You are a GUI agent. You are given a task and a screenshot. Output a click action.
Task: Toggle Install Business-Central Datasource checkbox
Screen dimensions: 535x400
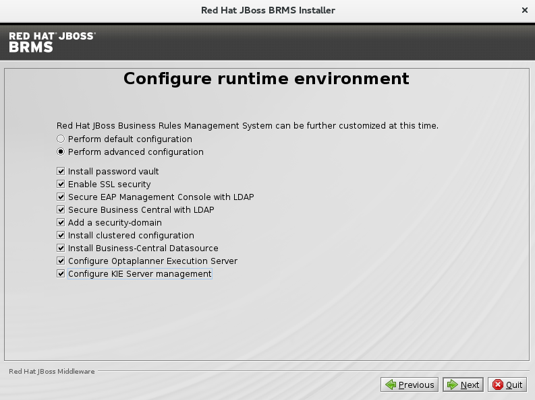coord(61,248)
